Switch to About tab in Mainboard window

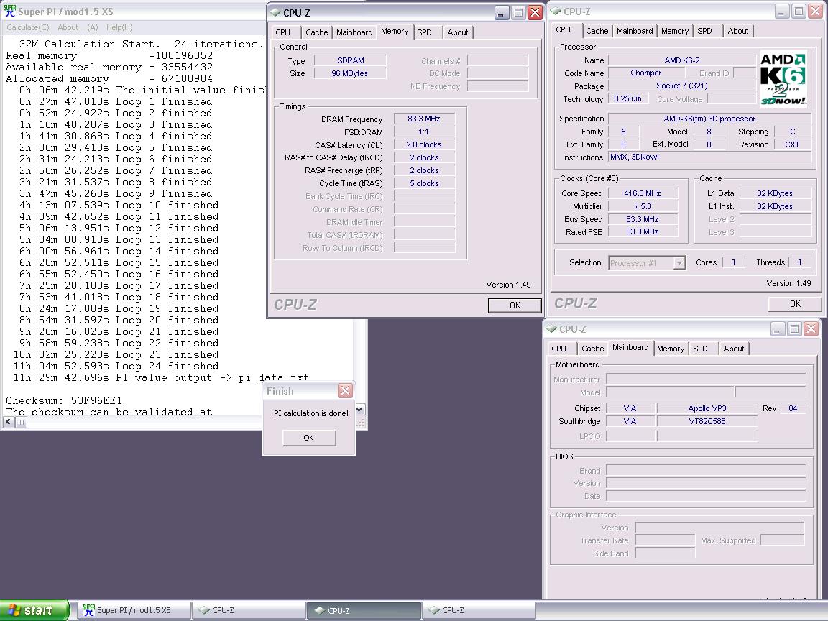pos(733,349)
